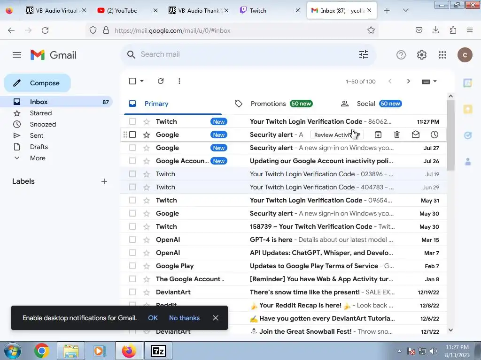Archive the hovered Google security alert

point(378,135)
